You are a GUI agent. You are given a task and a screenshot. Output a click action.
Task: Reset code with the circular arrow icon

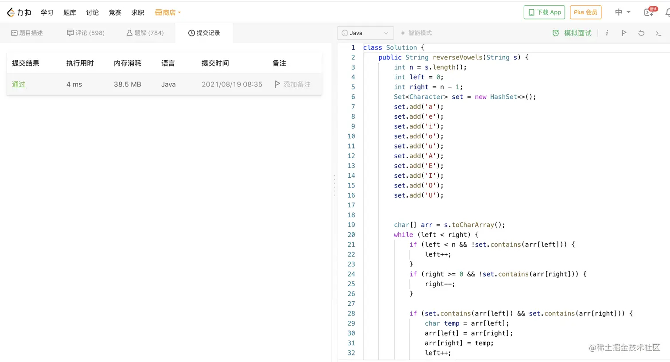641,33
